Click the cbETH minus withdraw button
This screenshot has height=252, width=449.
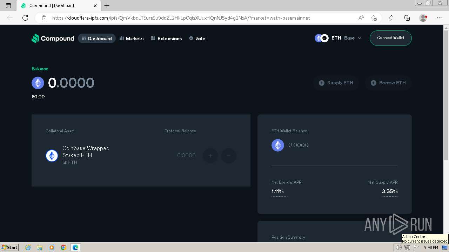point(229,156)
